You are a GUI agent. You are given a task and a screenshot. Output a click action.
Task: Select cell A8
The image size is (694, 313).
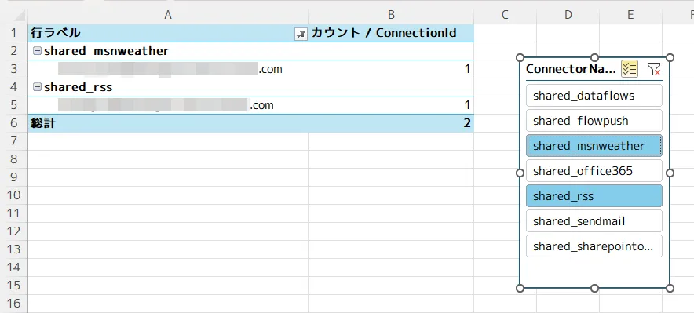click(168, 159)
